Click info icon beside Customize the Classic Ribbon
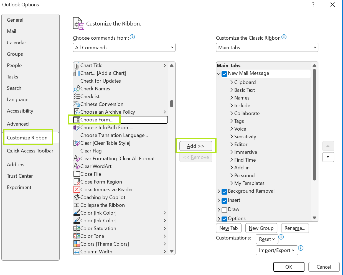Screen dimensions: 343x275 pos(284,37)
